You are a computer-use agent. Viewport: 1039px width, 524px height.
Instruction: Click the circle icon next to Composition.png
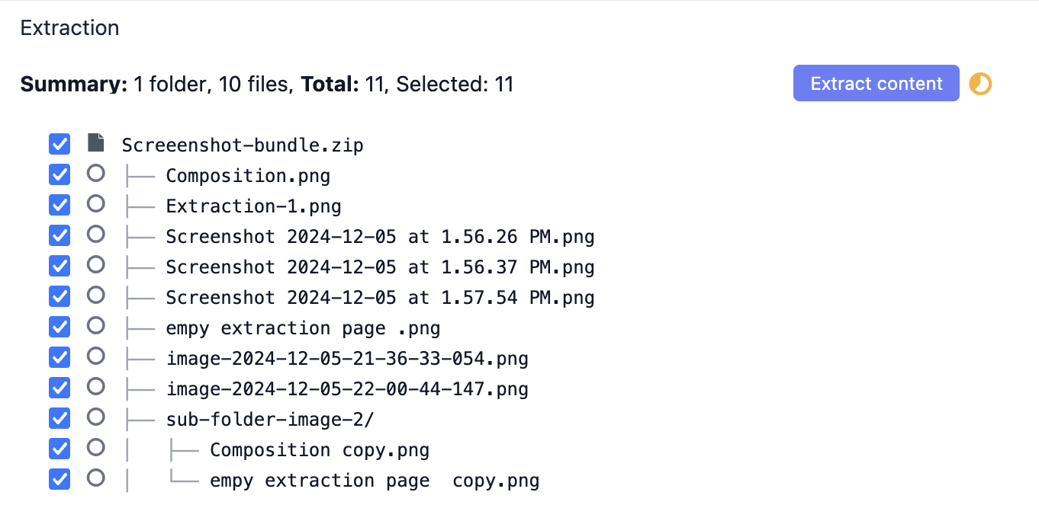[96, 174]
